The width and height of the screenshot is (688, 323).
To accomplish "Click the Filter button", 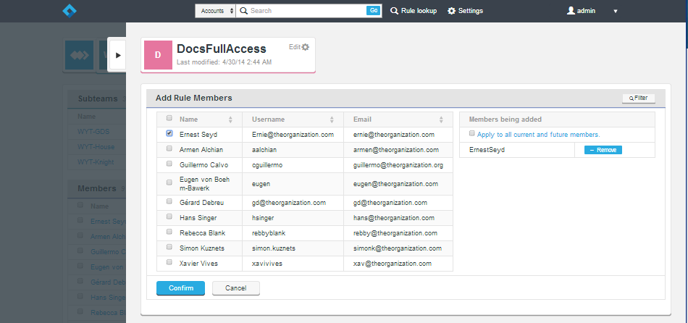I will pos(639,98).
